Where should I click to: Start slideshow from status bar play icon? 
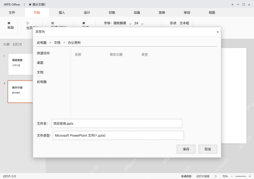click(x=216, y=176)
